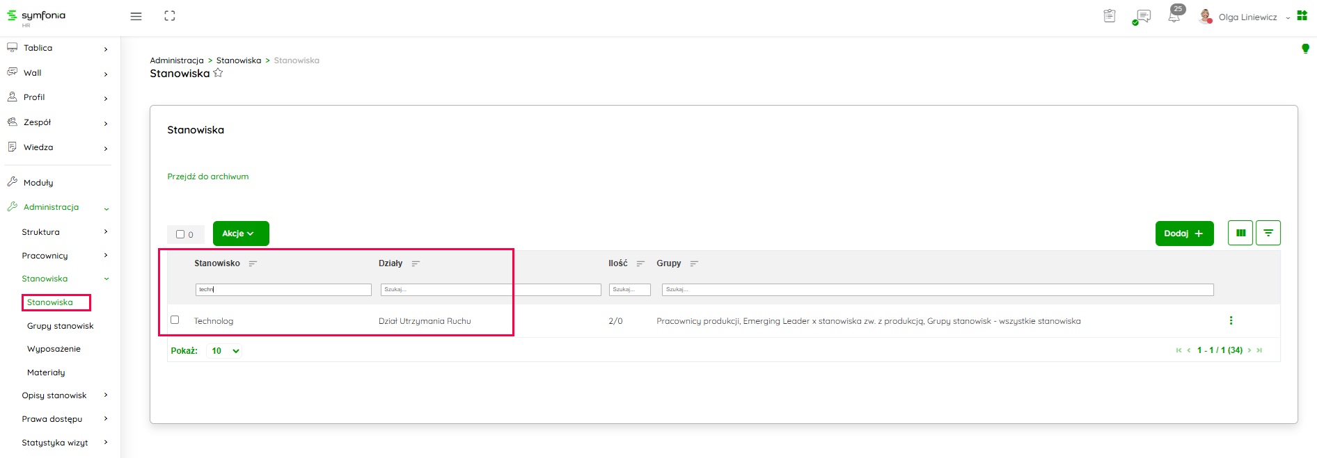Toggle the select all rows checkbox
This screenshot has height=458, width=1317.
[180, 234]
